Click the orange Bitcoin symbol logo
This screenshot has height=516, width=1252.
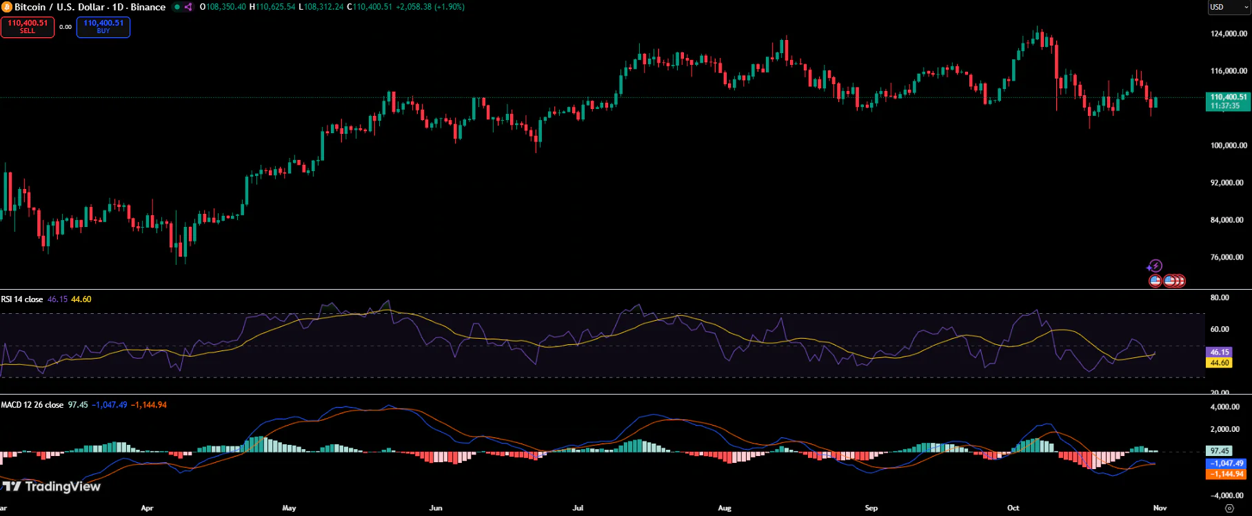pyautogui.click(x=7, y=7)
